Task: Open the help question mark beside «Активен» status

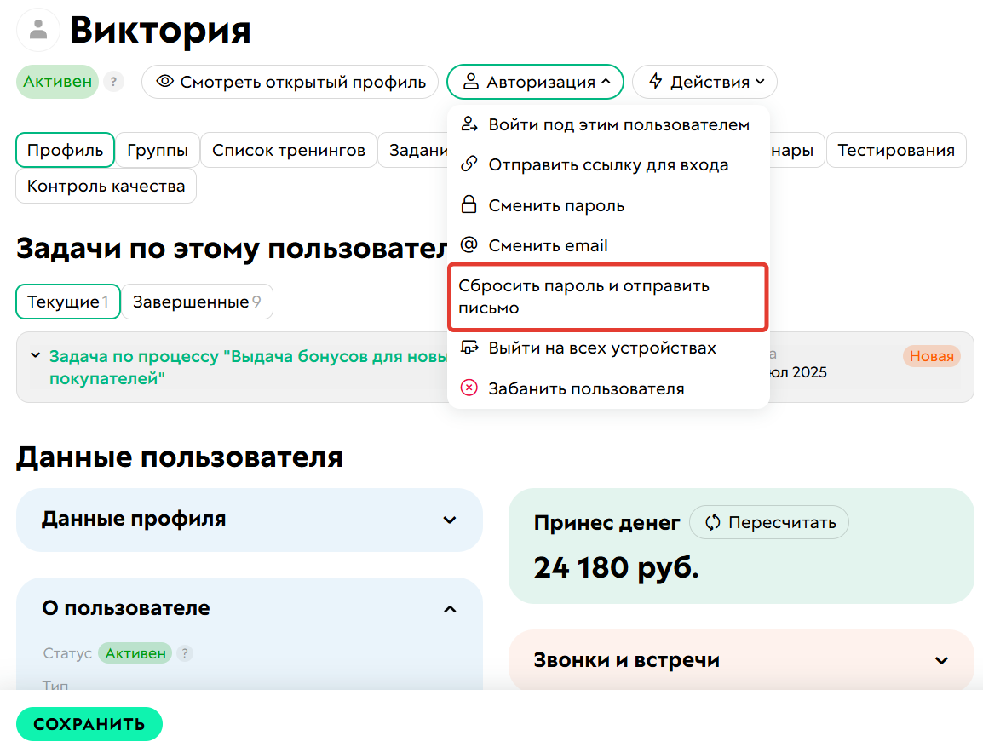Action: [113, 82]
